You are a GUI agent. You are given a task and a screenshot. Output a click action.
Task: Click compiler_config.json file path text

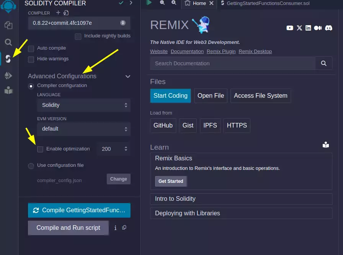59,181
